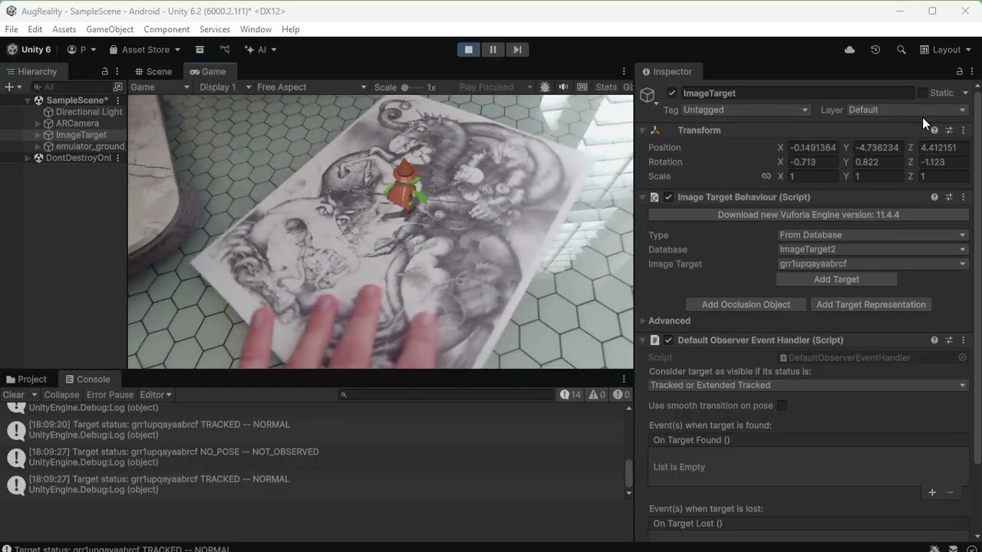Click the global Search magnifier icon
Screen dimensions: 982x552
pos(901,50)
